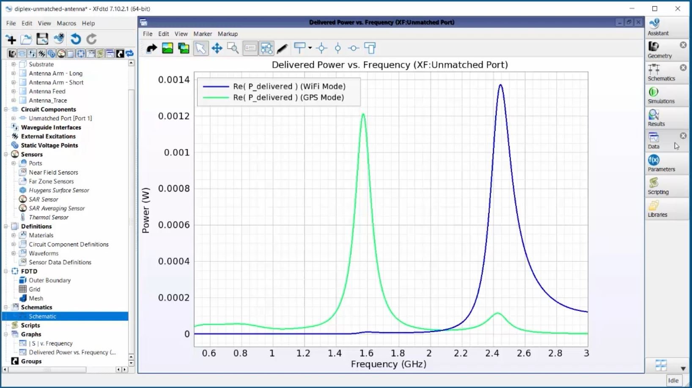
Task: Close the Data panel with its X button
Action: [683, 136]
